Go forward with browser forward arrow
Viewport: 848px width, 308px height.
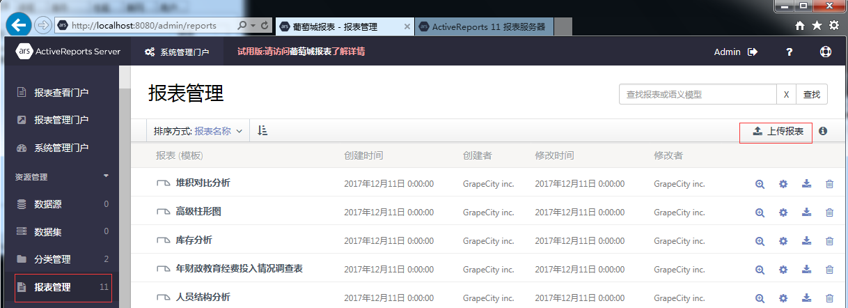pos(42,25)
